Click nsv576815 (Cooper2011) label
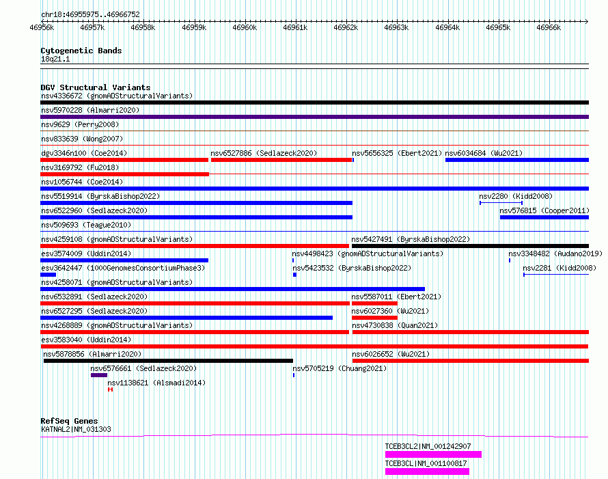 coord(544,210)
